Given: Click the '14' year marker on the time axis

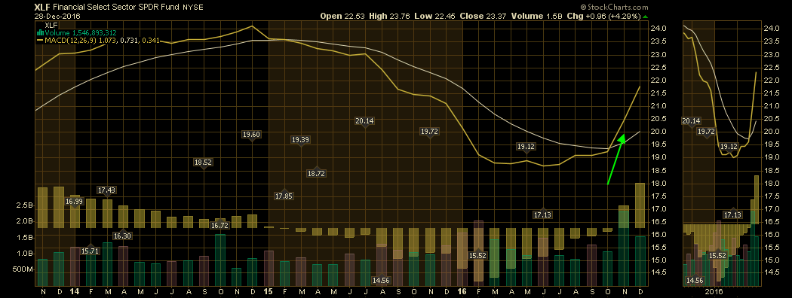Looking at the screenshot, I should tap(74, 292).
